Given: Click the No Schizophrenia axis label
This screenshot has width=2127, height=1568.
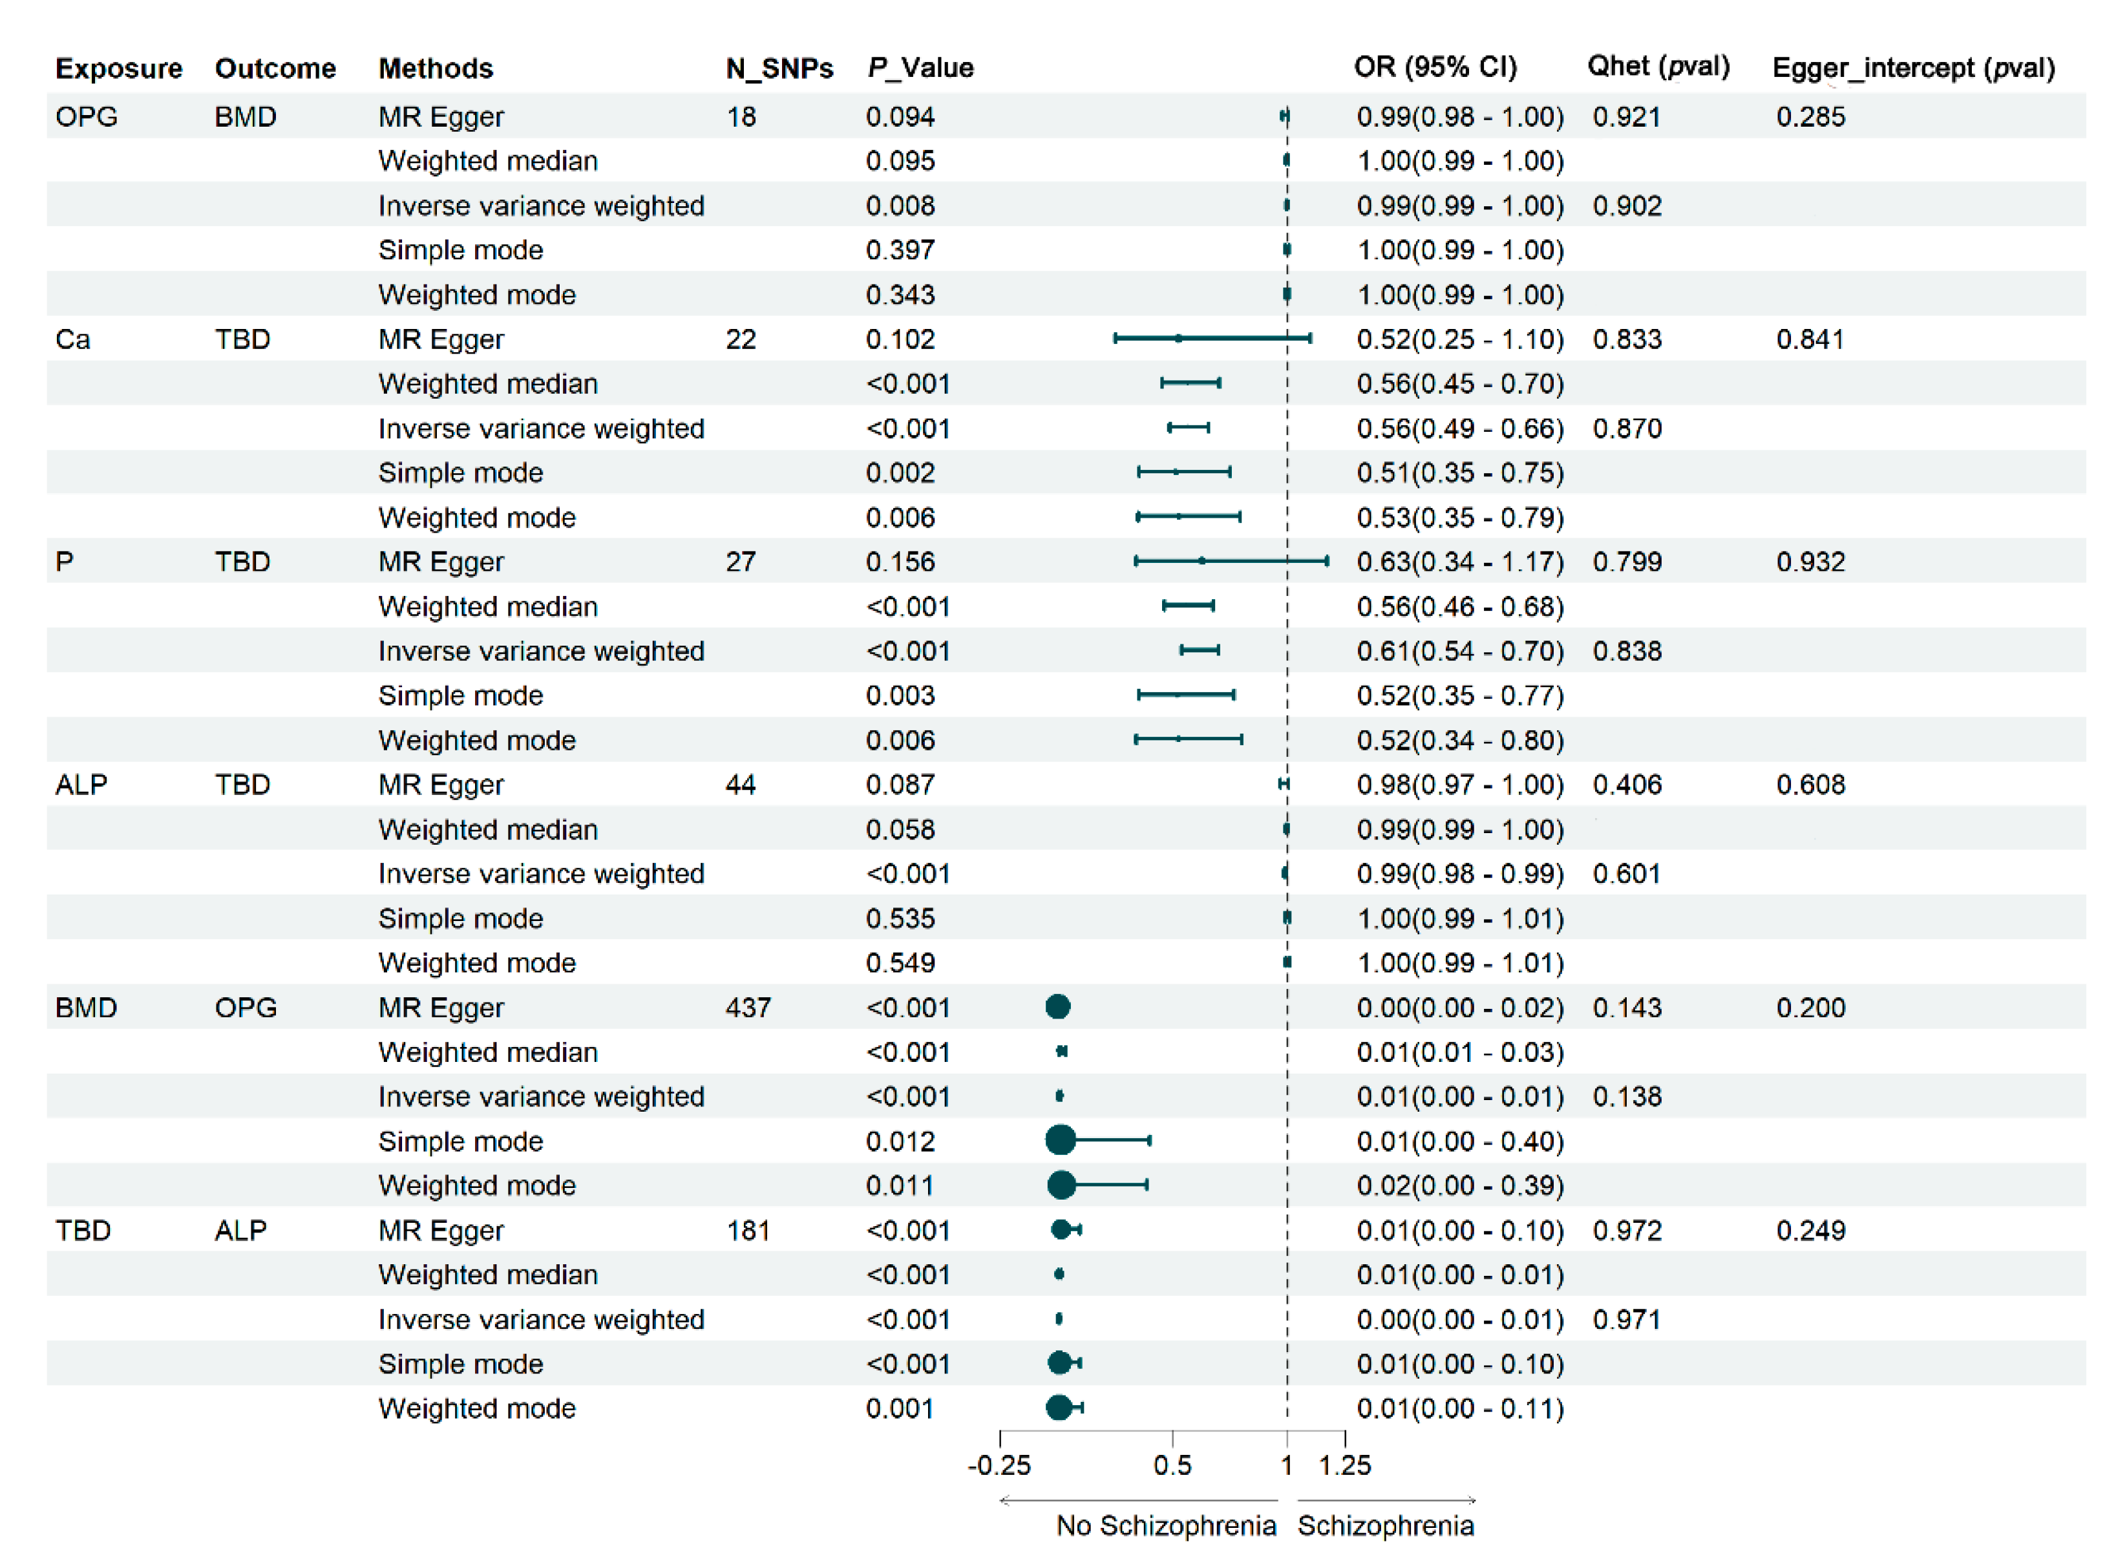Looking at the screenshot, I should tap(1165, 1525).
